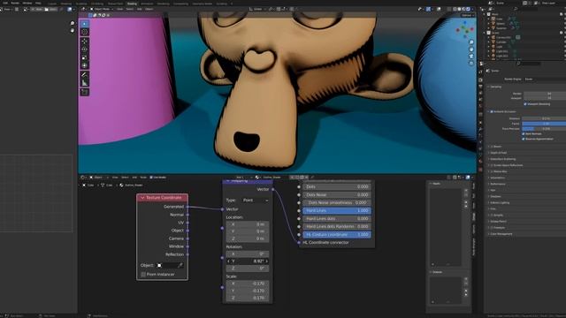Click the HL Costum coordinate slider
The width and height of the screenshot is (566, 318).
tap(337, 234)
